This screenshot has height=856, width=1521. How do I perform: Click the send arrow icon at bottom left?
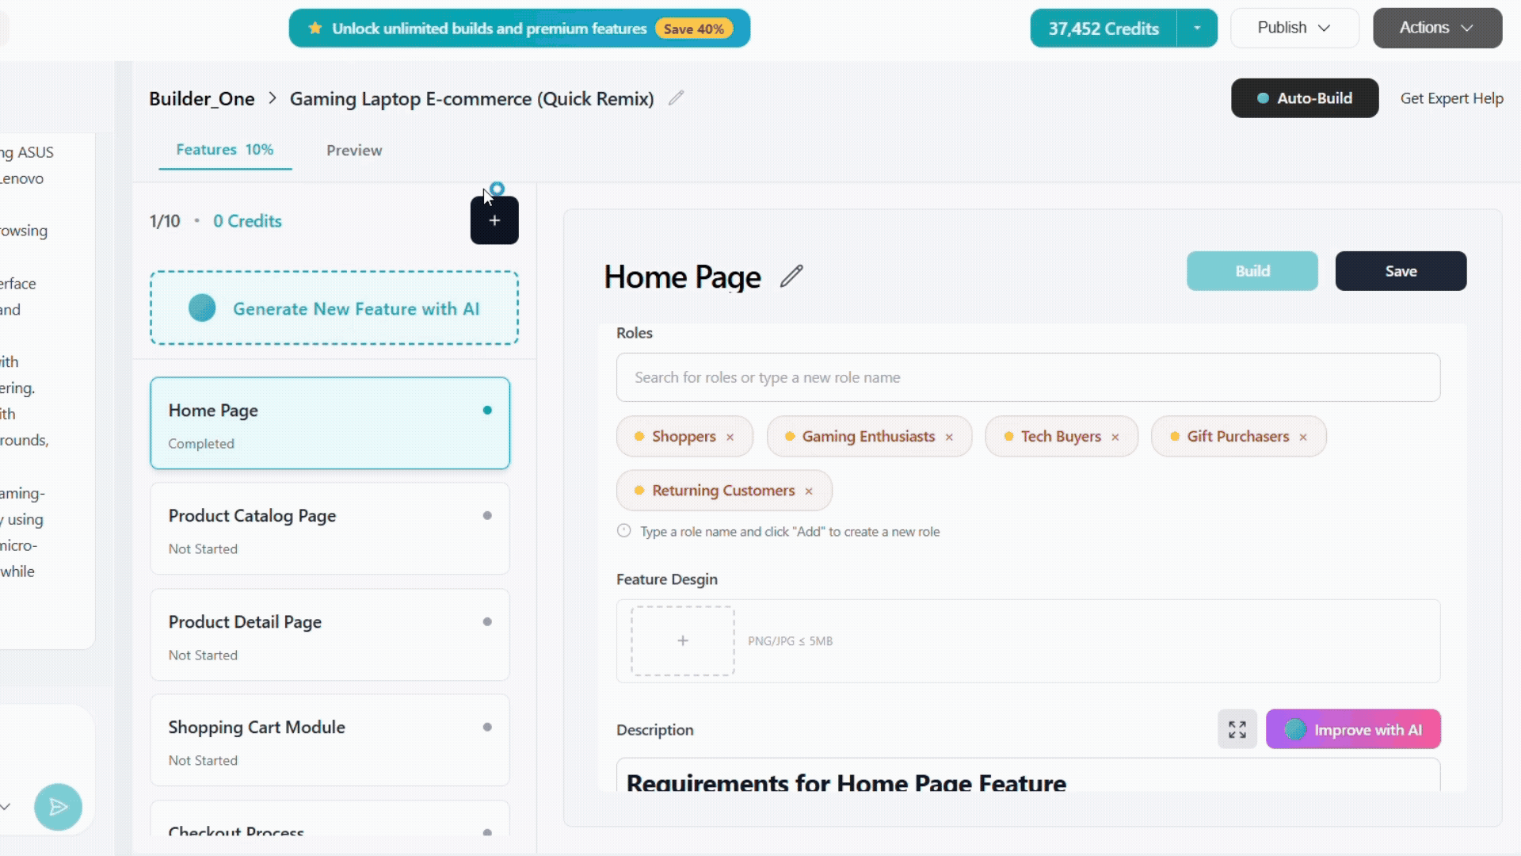coord(58,807)
